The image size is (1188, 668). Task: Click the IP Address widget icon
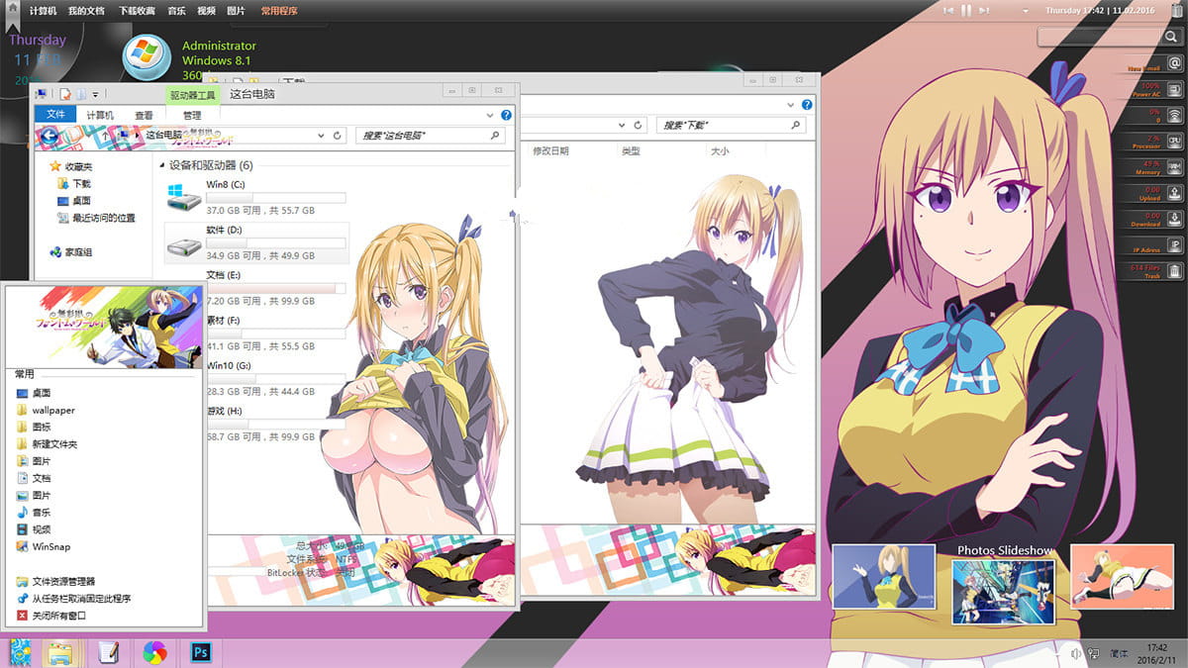click(1174, 242)
